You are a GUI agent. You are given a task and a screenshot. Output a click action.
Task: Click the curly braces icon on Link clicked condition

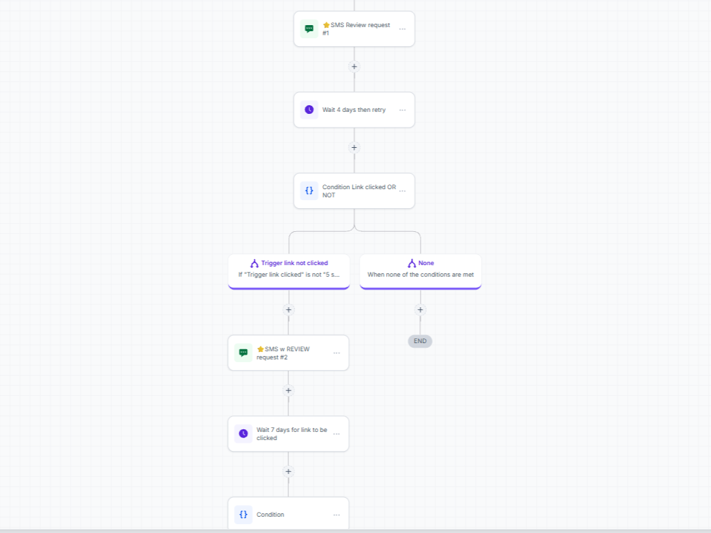coord(309,191)
